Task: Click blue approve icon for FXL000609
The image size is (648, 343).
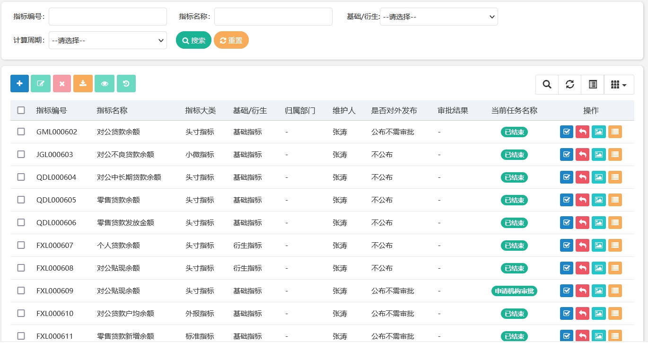Action: 567,291
